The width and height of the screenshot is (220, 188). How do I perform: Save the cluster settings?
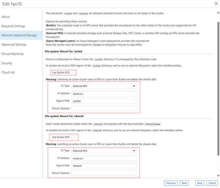(x=200, y=183)
